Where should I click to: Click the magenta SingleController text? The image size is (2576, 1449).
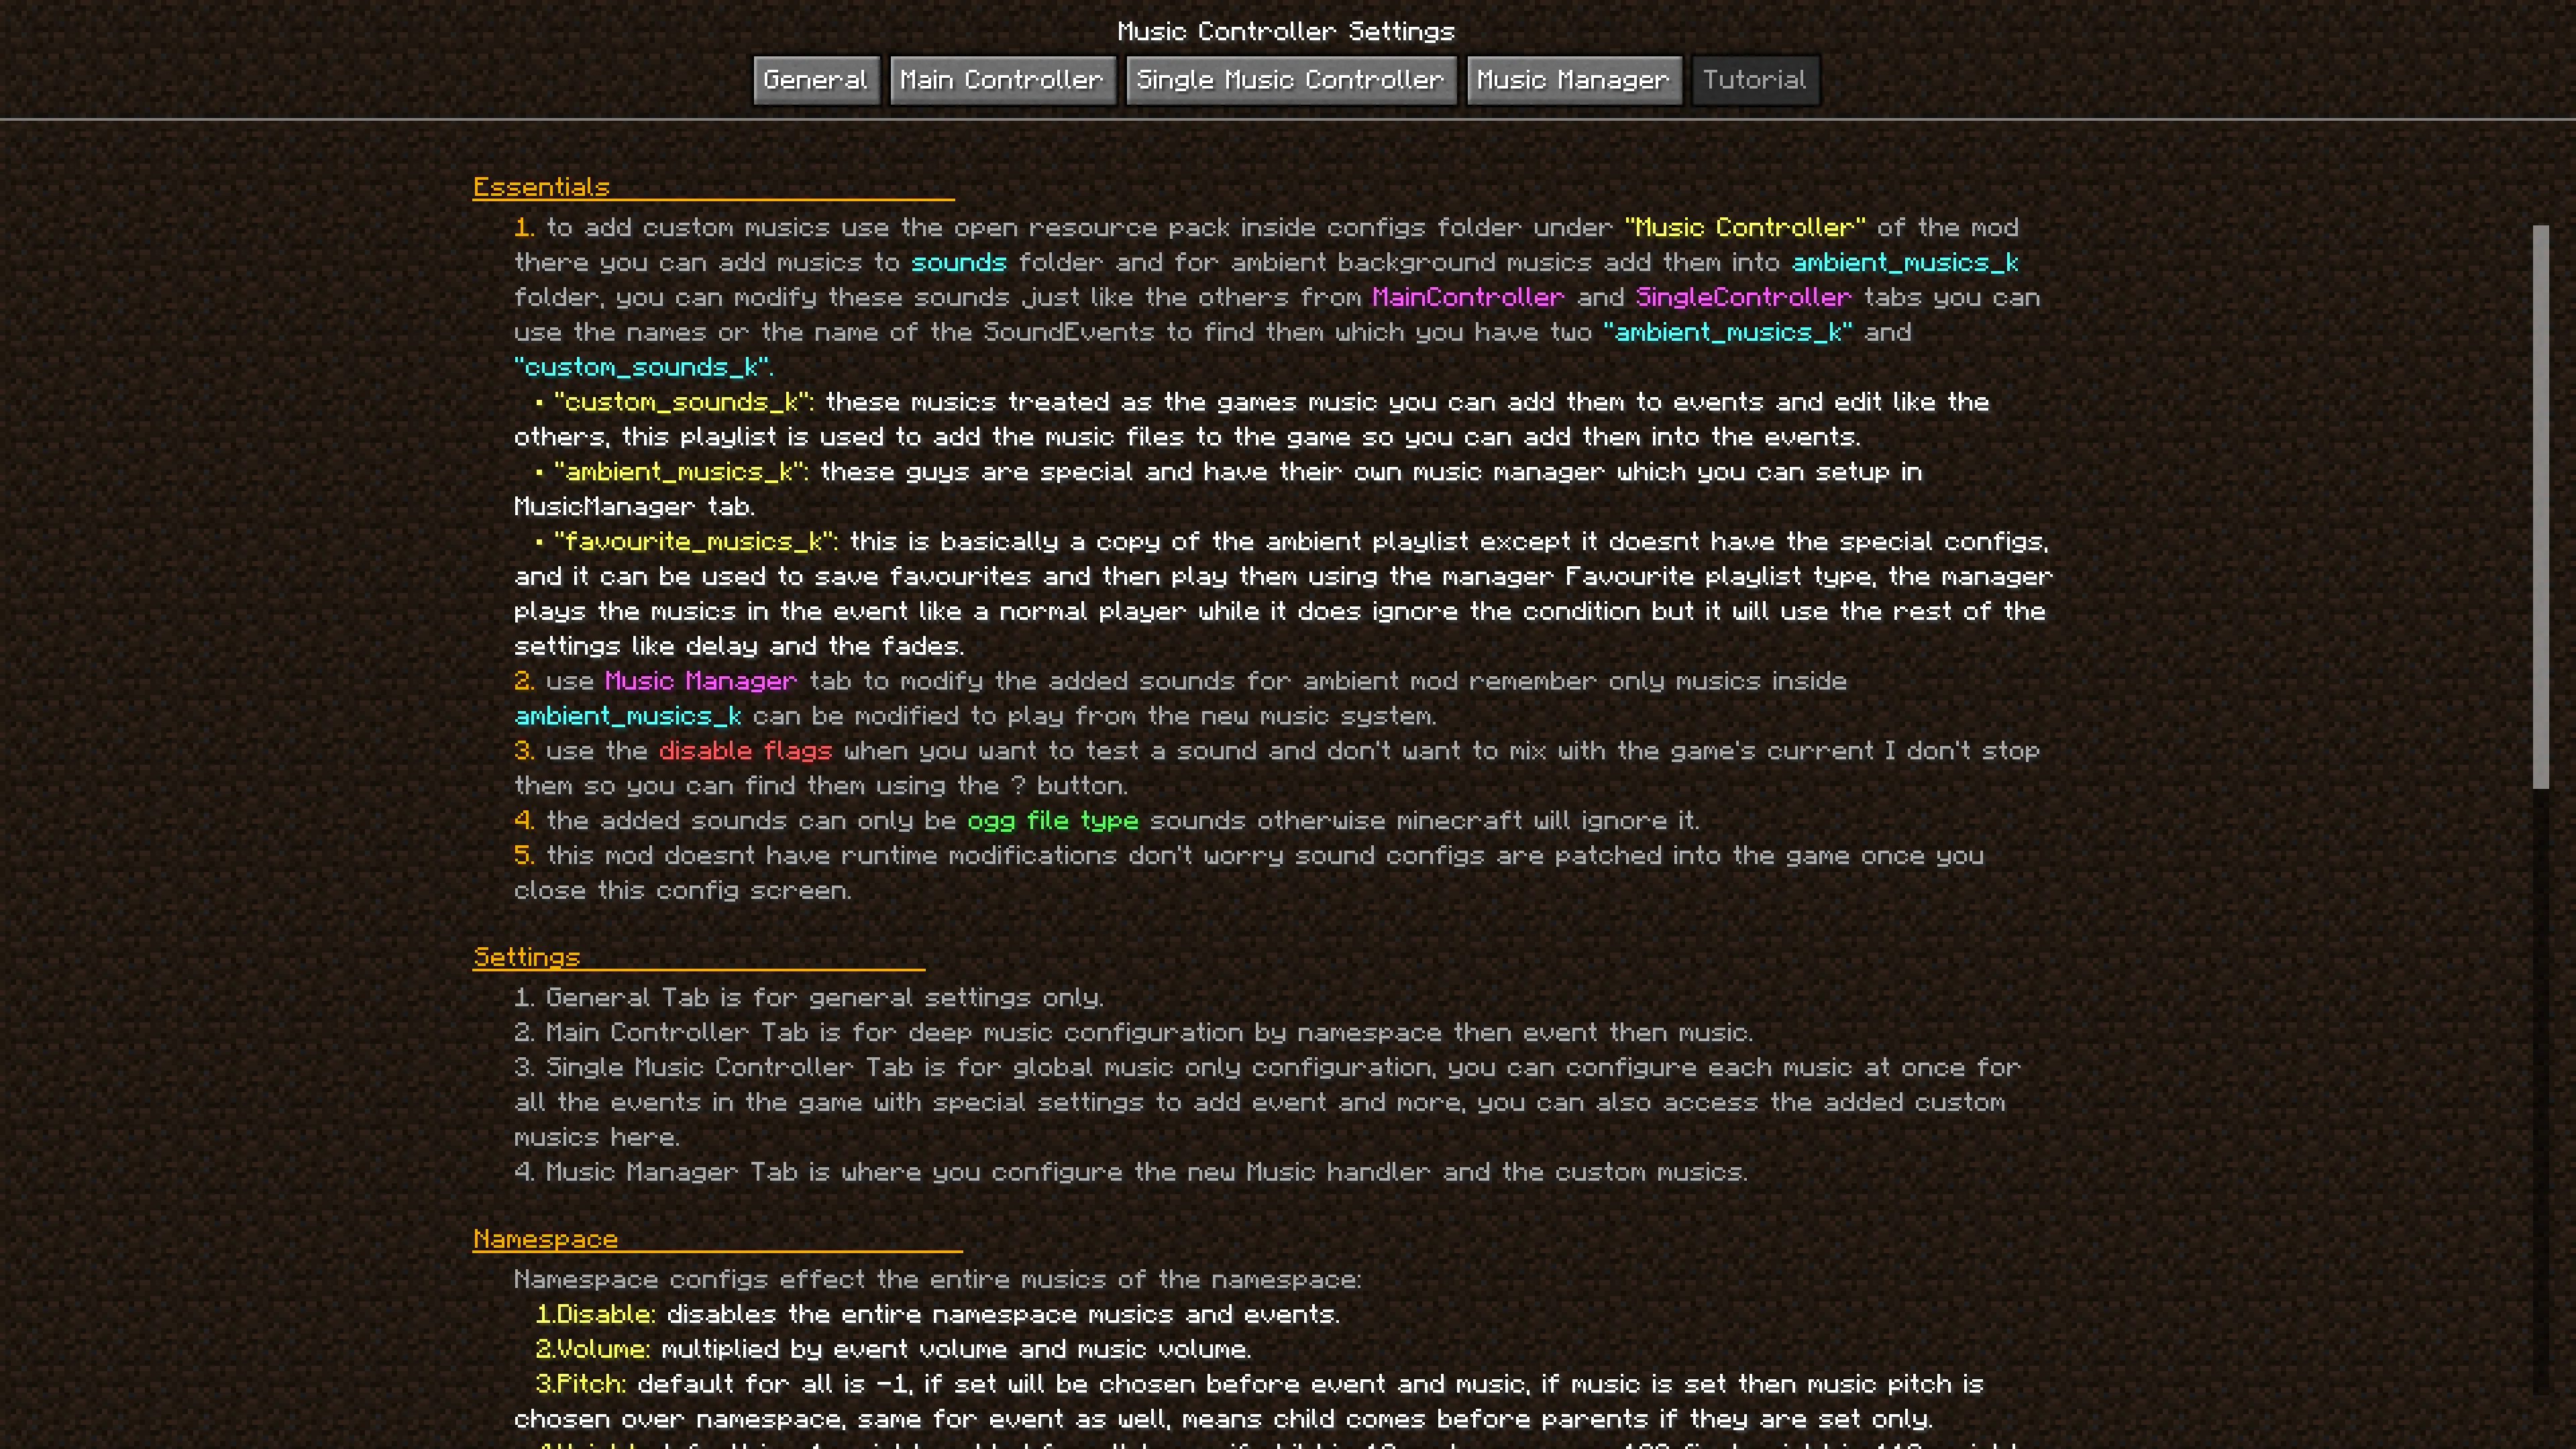pos(1744,297)
